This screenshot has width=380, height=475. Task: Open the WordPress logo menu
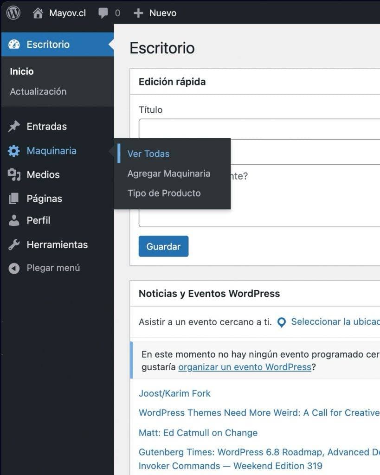(x=13, y=13)
